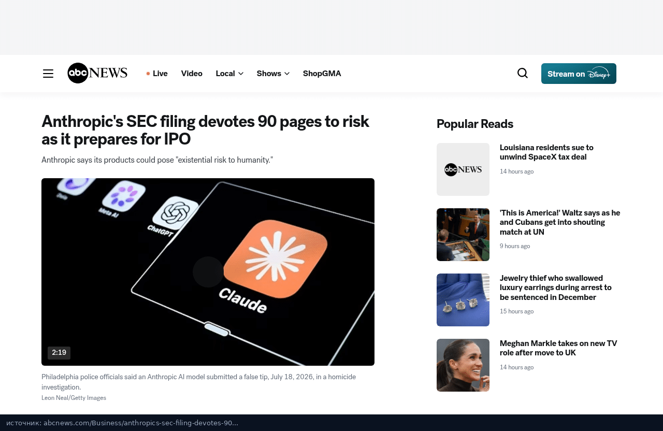The height and width of the screenshot is (431, 663).
Task: Click the Popular Reads heading
Action: click(x=475, y=124)
